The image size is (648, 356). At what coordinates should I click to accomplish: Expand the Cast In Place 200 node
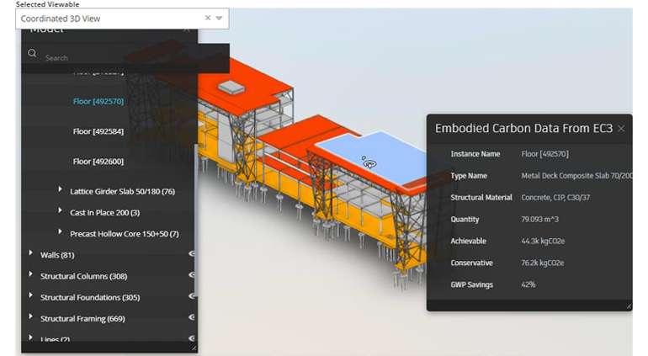60,212
